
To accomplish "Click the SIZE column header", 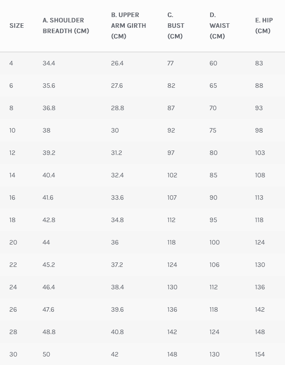I will [x=17, y=26].
